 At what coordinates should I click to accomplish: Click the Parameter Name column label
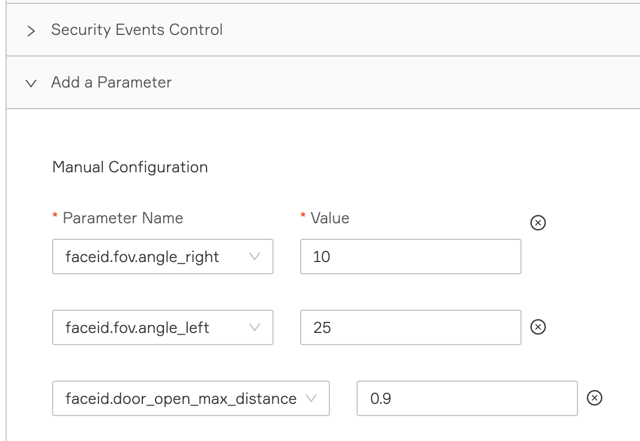pyautogui.click(x=123, y=218)
